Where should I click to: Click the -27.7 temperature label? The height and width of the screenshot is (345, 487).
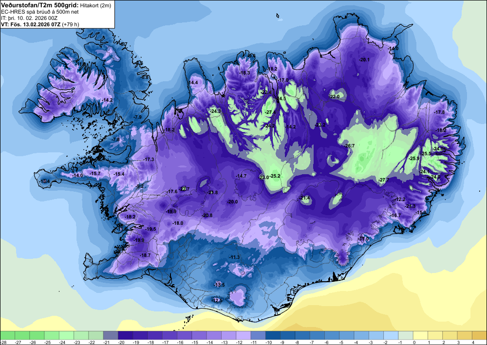point(384,180)
